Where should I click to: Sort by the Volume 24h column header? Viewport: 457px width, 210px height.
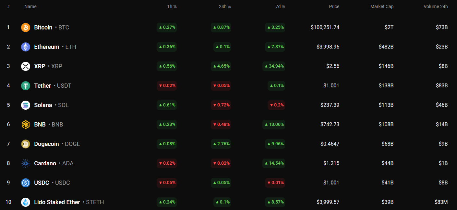(435, 6)
